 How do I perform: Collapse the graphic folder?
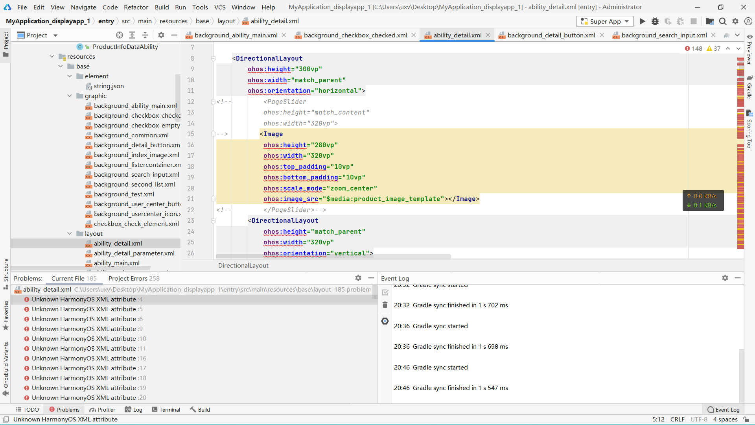click(x=70, y=96)
